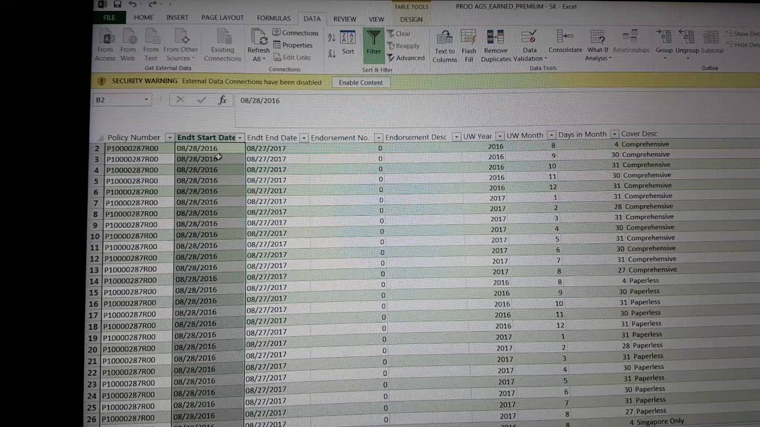Open the Policy Number filter dropdown
The width and height of the screenshot is (760, 427).
click(x=169, y=138)
